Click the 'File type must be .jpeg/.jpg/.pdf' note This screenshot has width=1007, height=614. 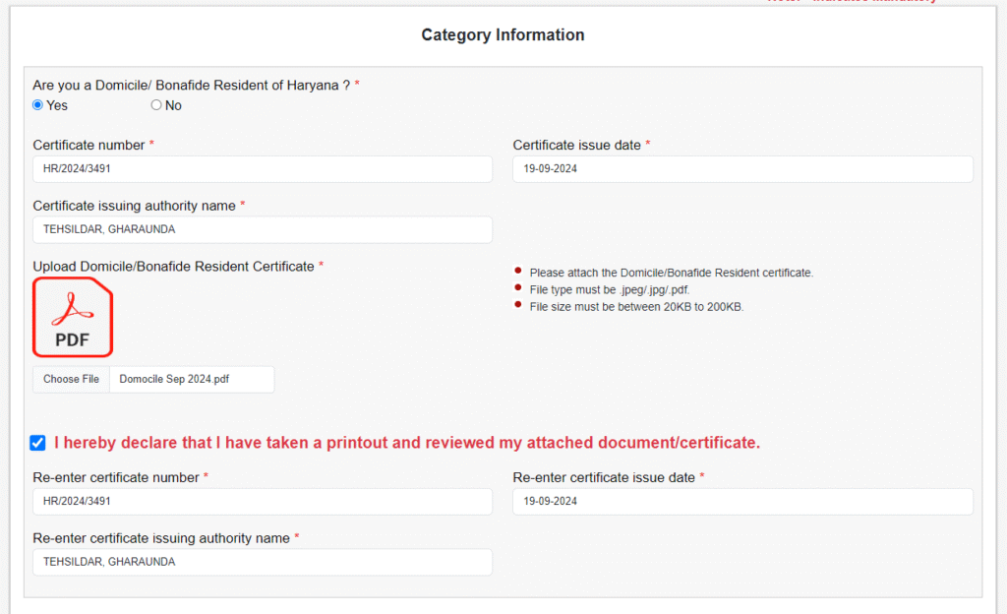pos(610,289)
